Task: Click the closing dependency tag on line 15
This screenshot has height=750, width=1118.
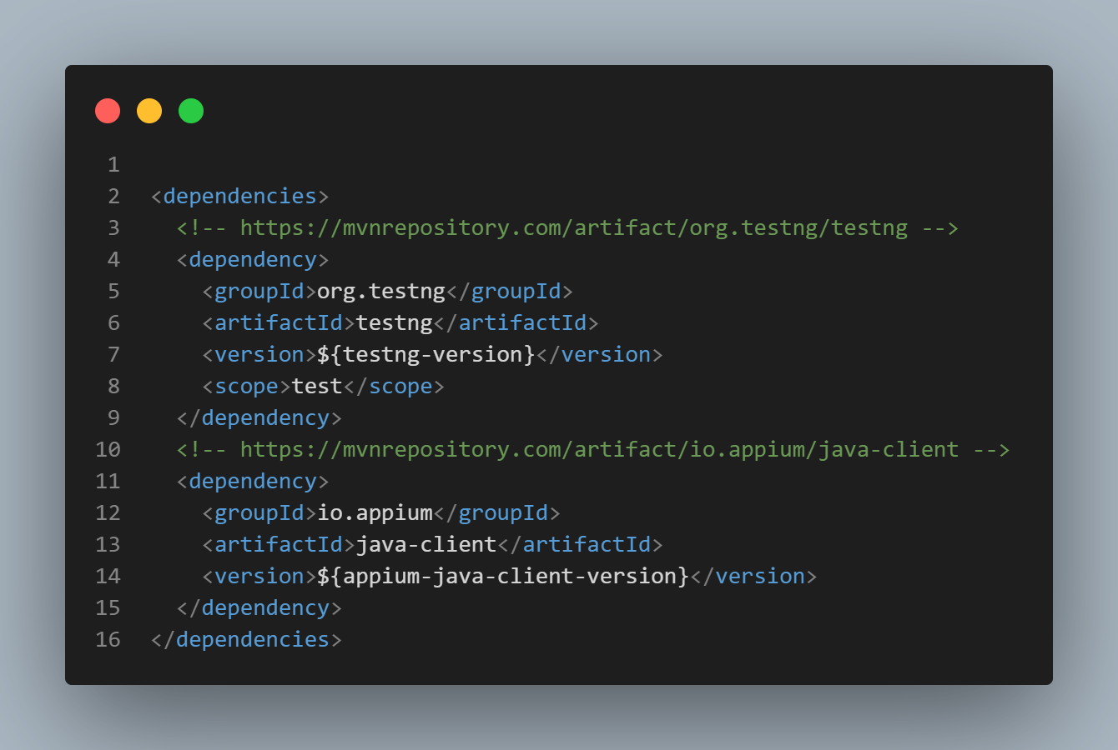Action: pos(259,608)
